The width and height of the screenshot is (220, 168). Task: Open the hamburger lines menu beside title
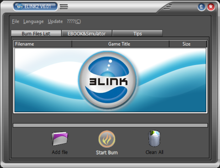point(64,7)
